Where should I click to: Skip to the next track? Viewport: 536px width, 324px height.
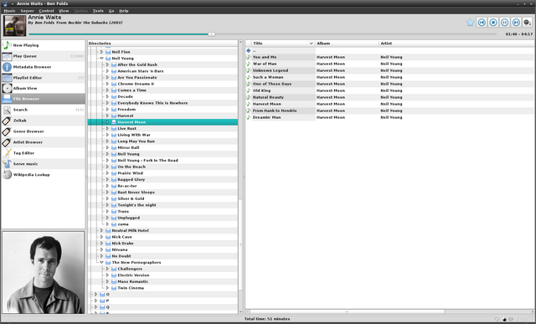tap(516, 23)
